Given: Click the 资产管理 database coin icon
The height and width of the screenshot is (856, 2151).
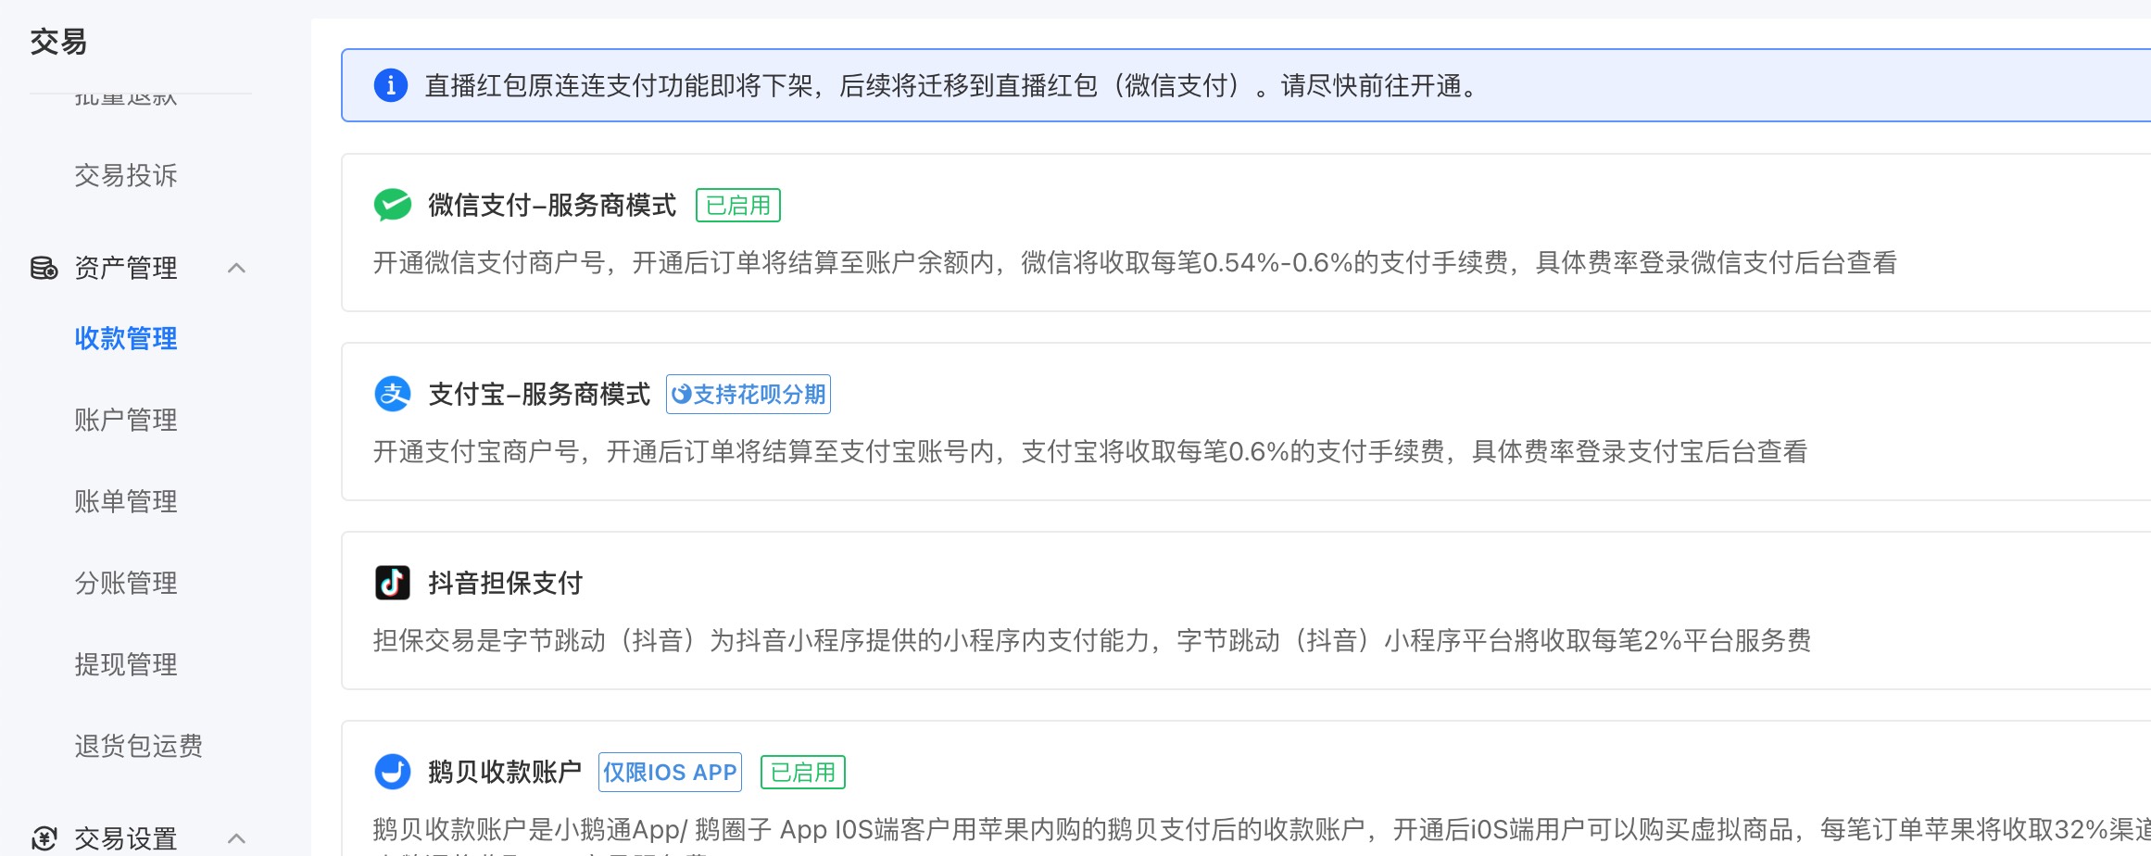Looking at the screenshot, I should click(x=44, y=268).
